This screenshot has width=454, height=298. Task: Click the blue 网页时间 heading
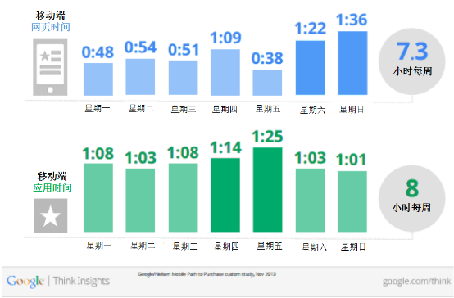click(x=51, y=27)
